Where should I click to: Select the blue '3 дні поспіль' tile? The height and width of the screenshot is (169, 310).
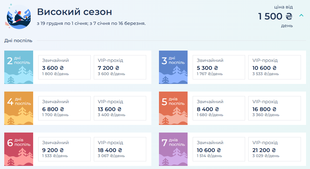[173, 67]
